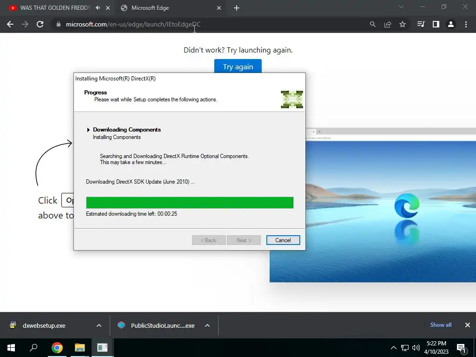Open File Explorer from the taskbar
The width and height of the screenshot is (476, 357).
click(79, 348)
